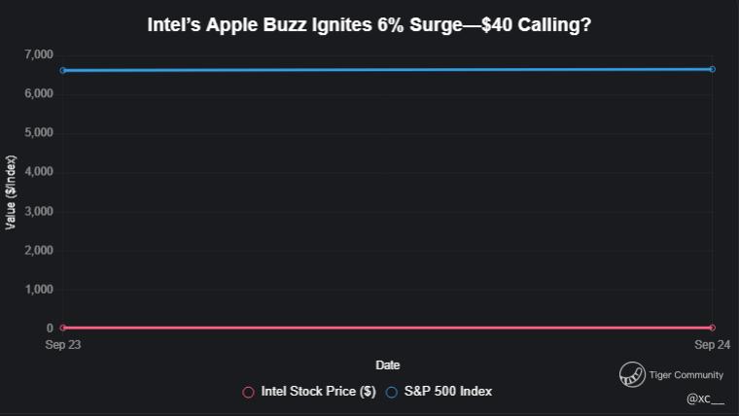Click the Tiger Community logo icon
The image size is (739, 416).
coord(632,374)
